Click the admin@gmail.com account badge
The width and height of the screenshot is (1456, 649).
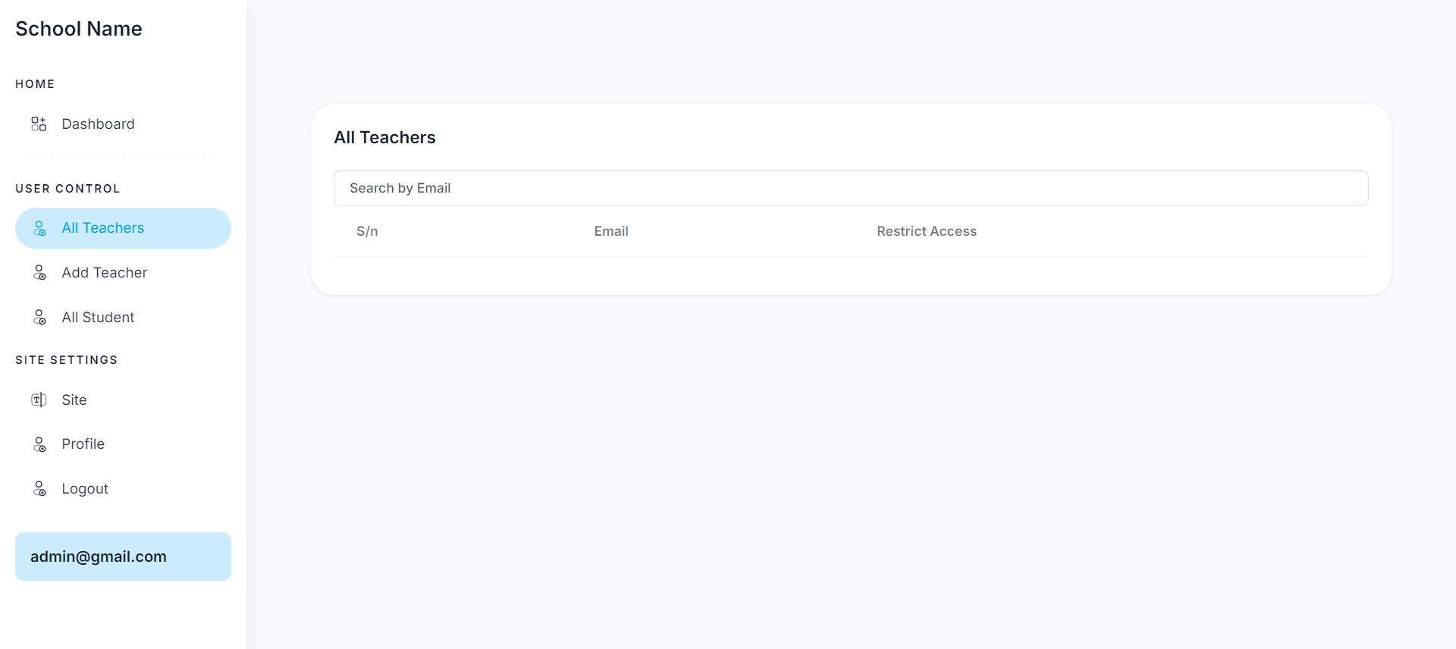pyautogui.click(x=123, y=557)
